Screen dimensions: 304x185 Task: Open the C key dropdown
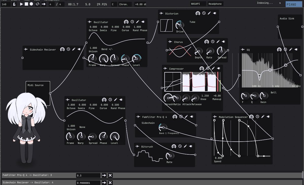pyautogui.click(x=114, y=4)
